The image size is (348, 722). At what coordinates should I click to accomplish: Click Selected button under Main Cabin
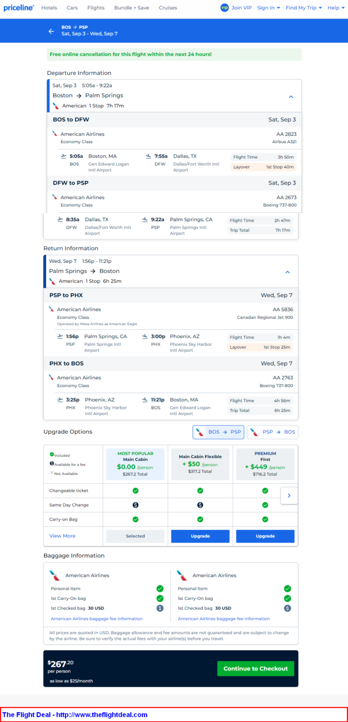coord(135,536)
